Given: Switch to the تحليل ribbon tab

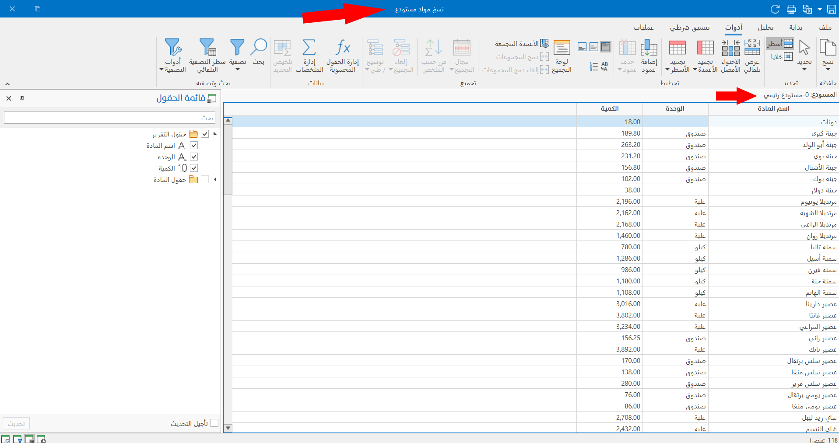Looking at the screenshot, I should click(765, 28).
